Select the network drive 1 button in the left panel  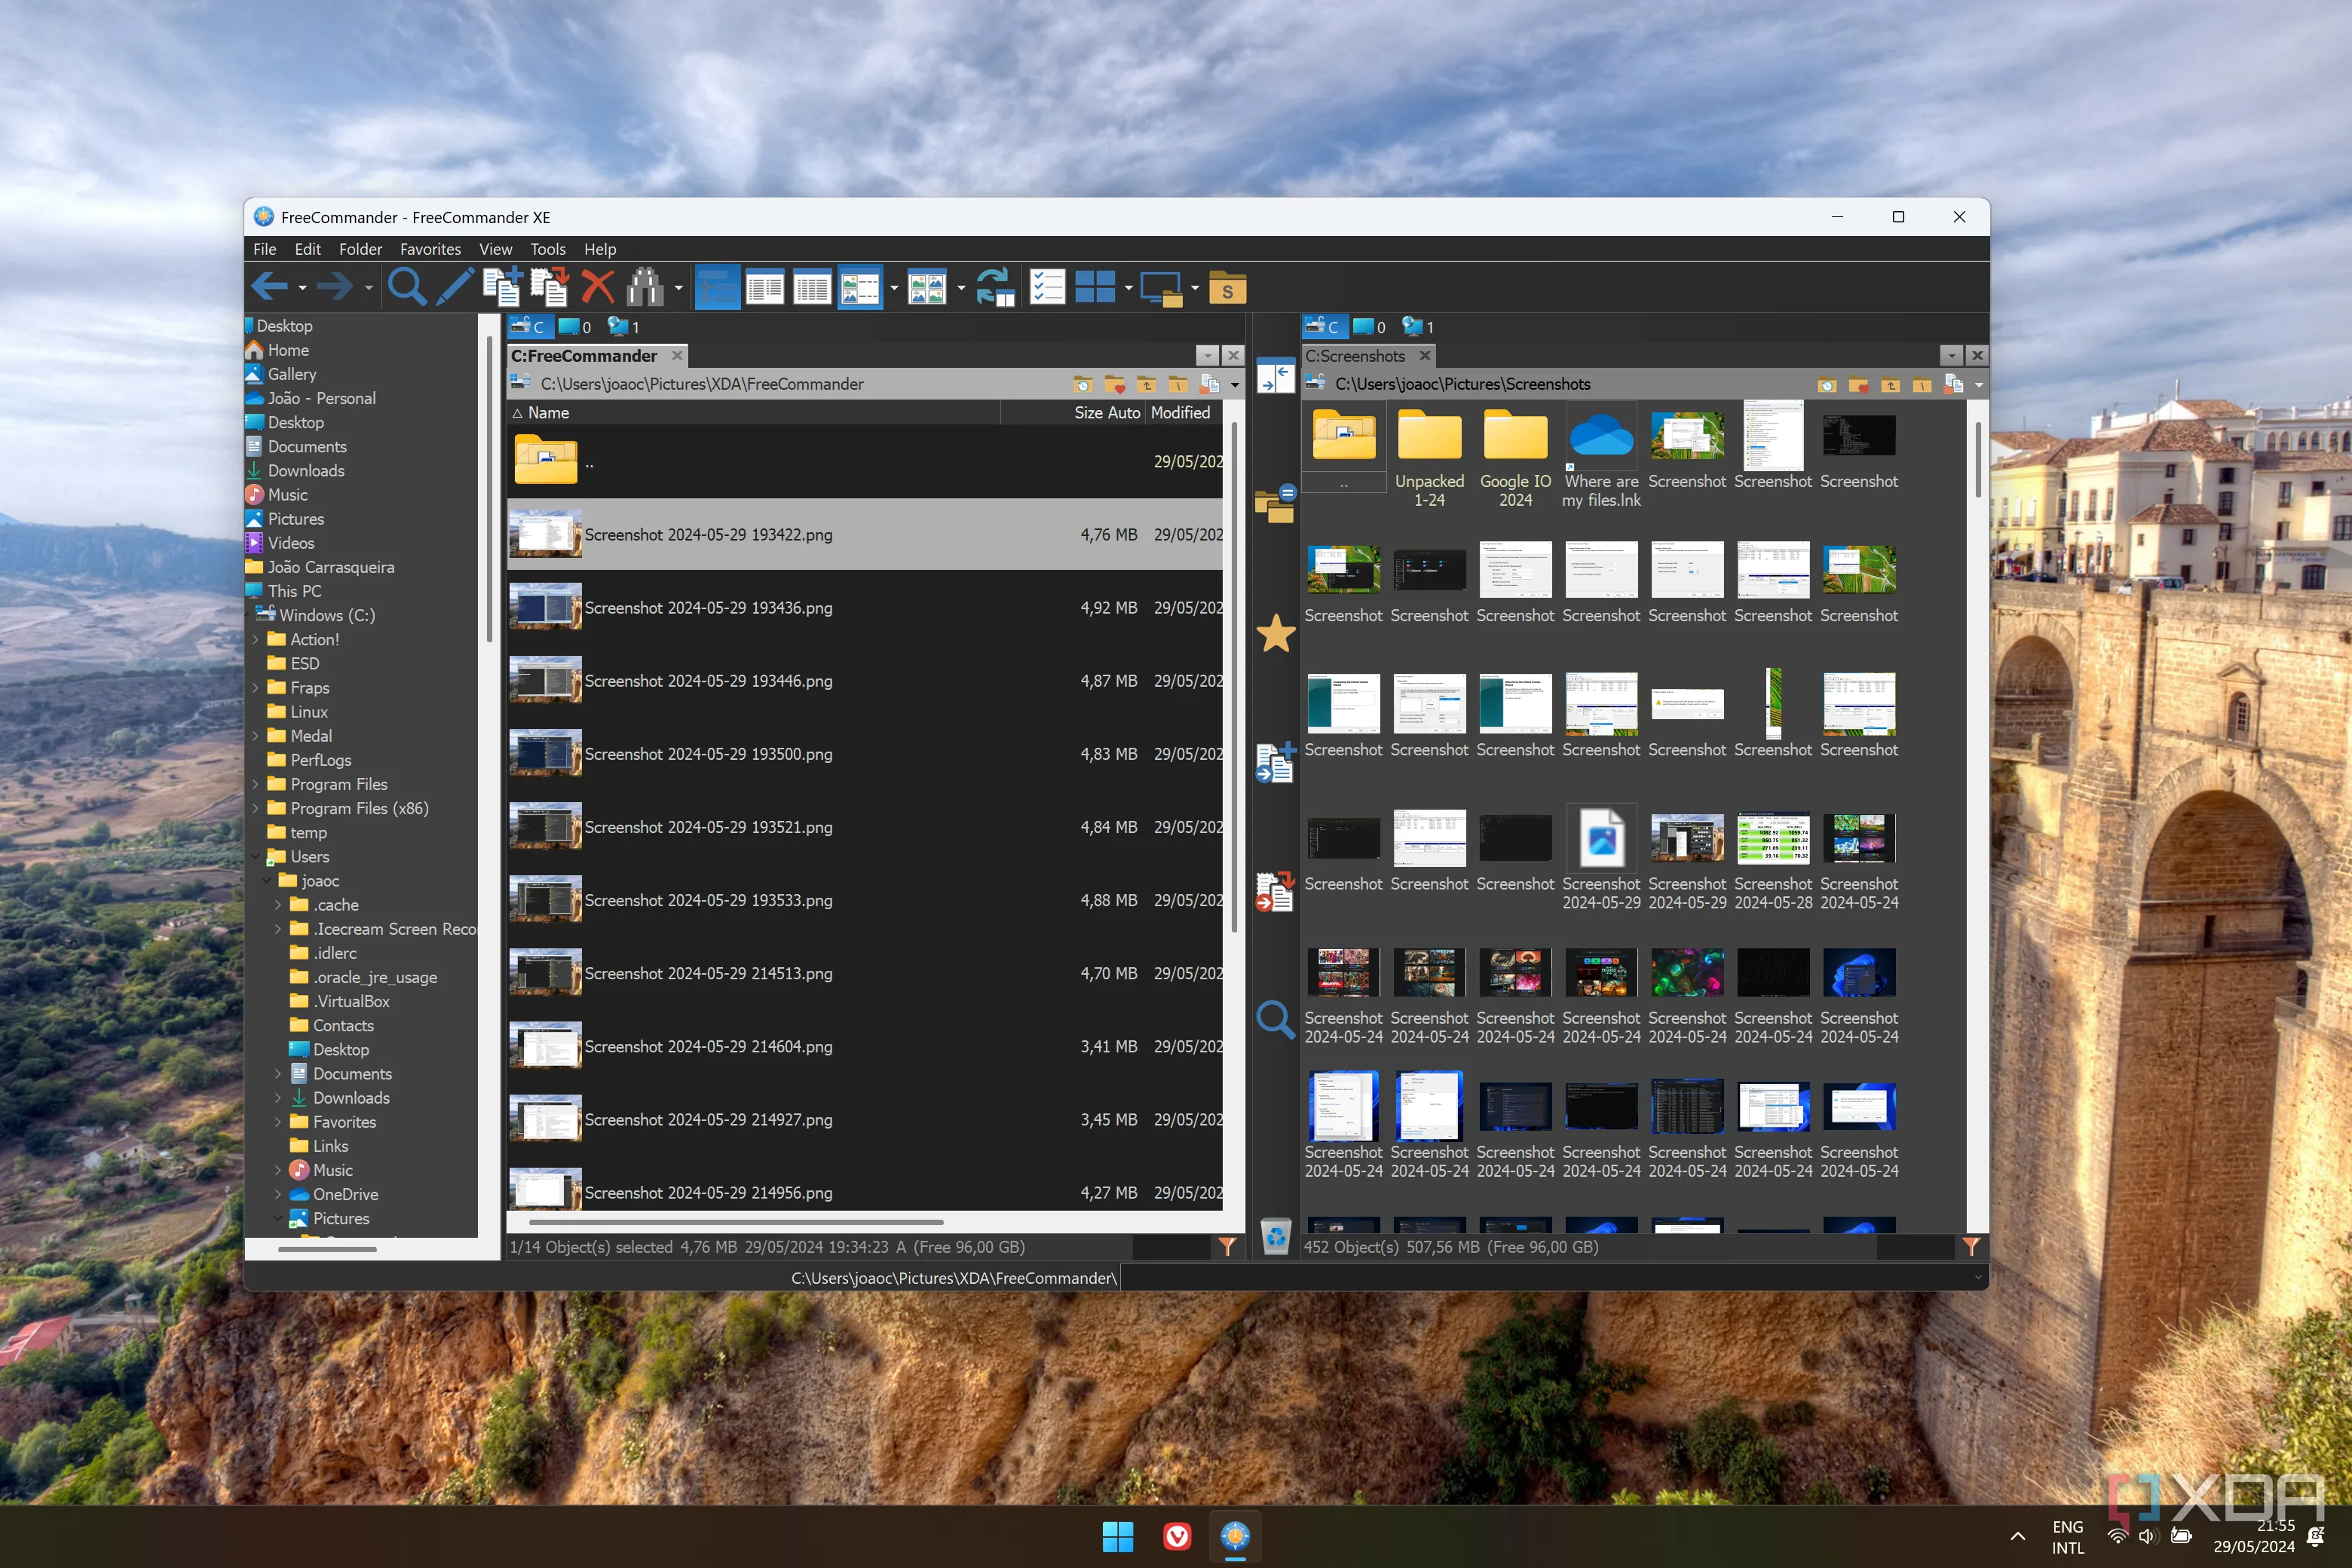click(623, 326)
